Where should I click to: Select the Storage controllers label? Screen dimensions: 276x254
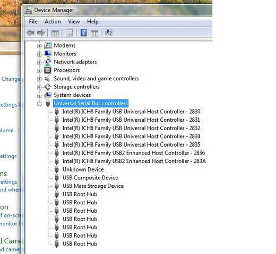(x=76, y=87)
